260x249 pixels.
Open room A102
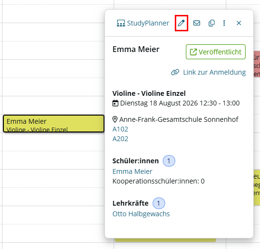click(120, 129)
